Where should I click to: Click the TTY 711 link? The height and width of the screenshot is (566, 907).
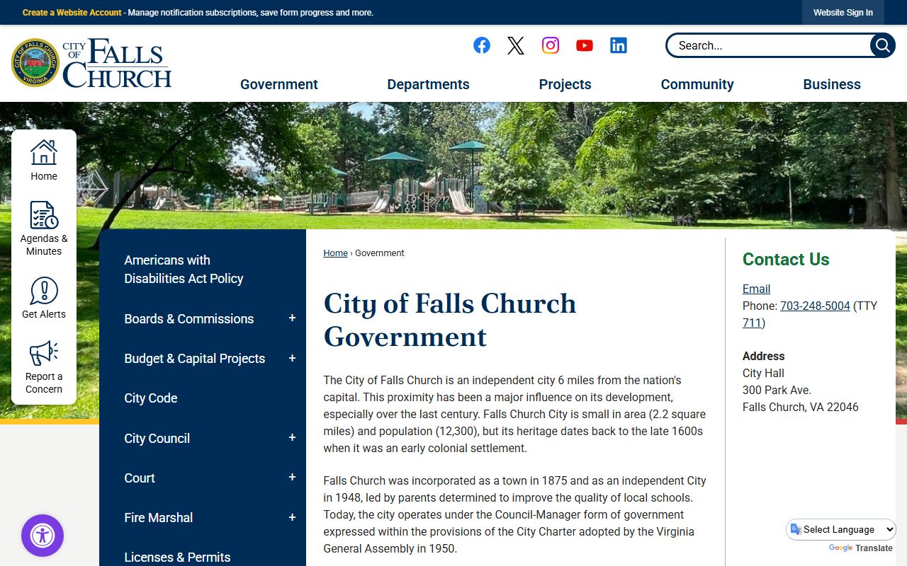752,323
